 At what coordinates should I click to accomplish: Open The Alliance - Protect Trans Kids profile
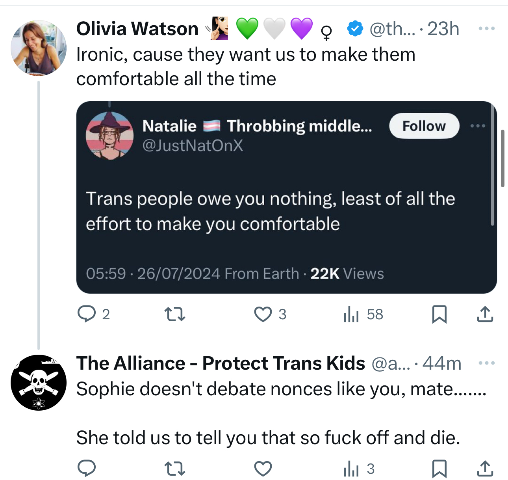click(x=221, y=363)
